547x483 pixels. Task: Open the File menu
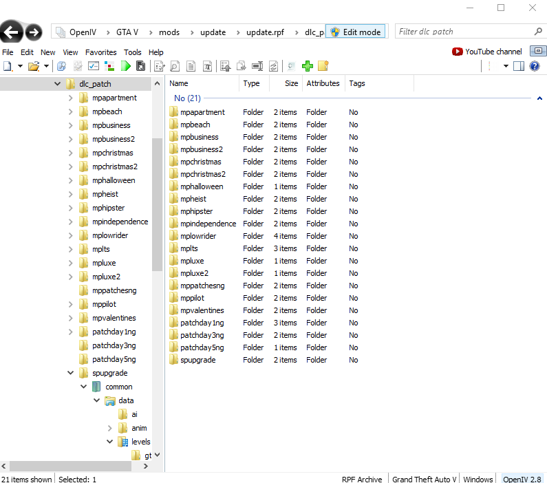tap(8, 52)
